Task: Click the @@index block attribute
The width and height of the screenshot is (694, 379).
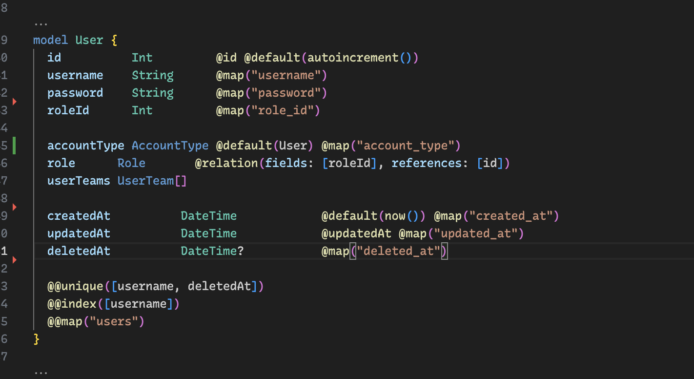Action: coord(72,304)
